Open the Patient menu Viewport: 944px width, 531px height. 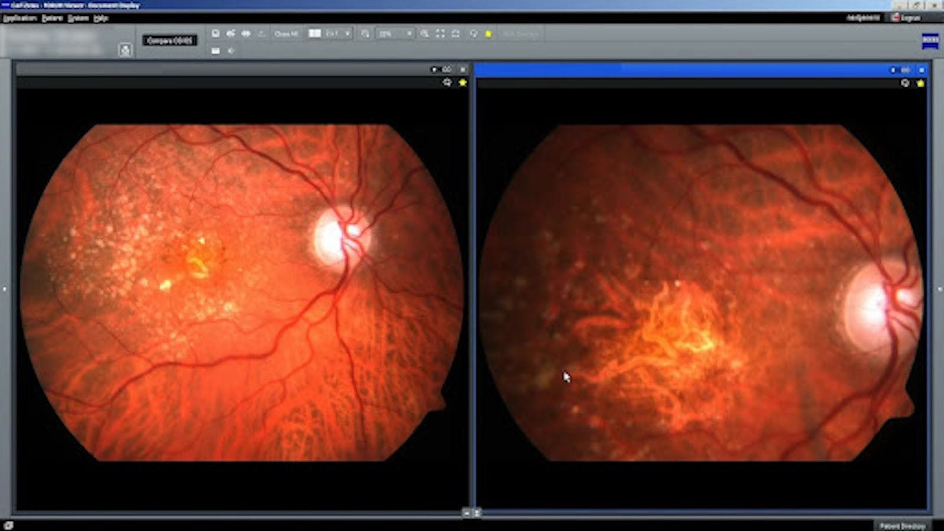(52, 18)
